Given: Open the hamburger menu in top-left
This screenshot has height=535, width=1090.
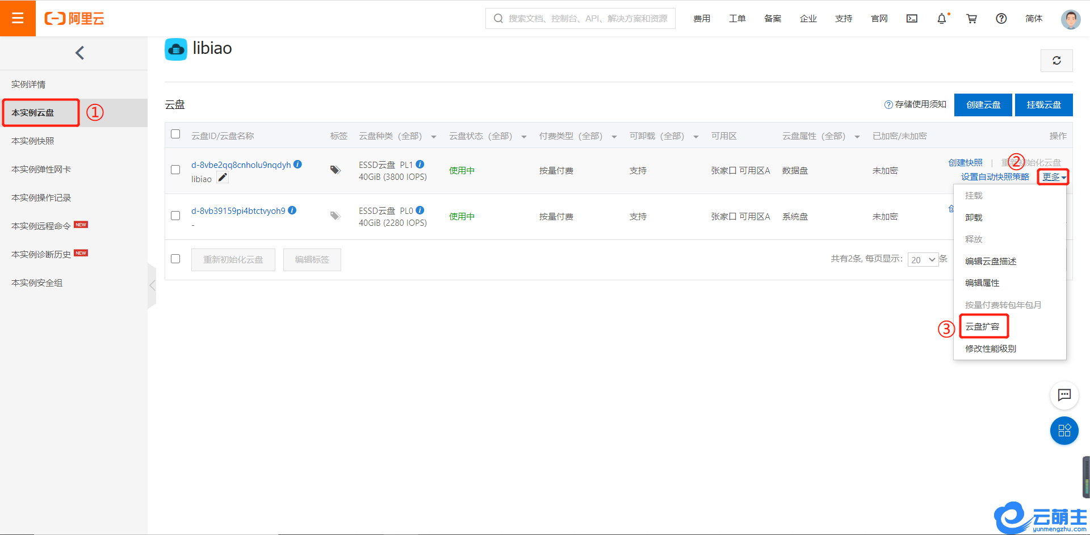Looking at the screenshot, I should click(x=18, y=18).
